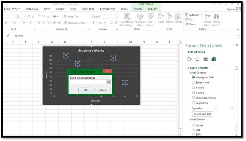The width and height of the screenshot is (246, 141).
Task: Open Size & Properties icon in pane
Action: coord(205,59)
